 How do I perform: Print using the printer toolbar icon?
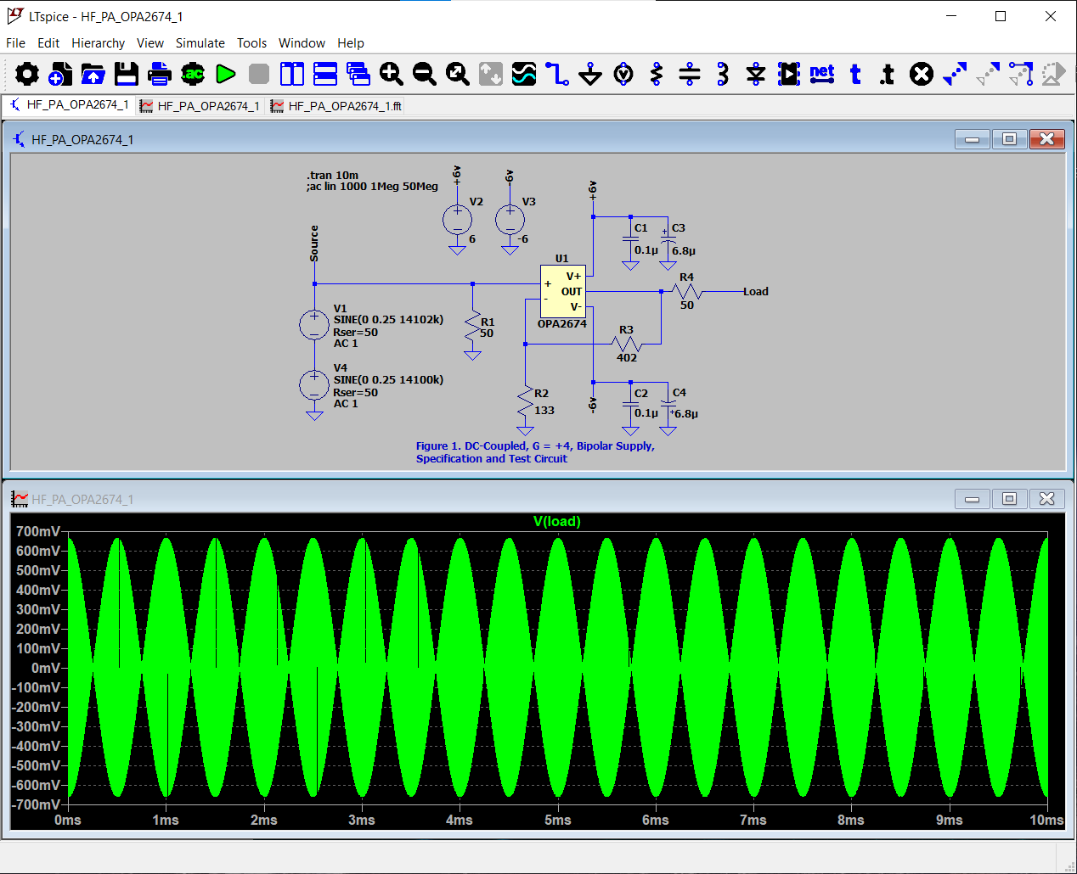(x=160, y=75)
